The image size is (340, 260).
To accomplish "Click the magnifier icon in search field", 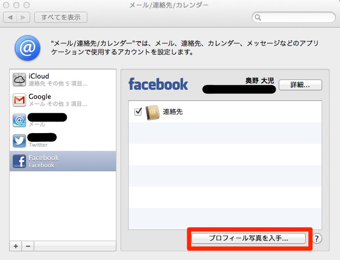I will [258, 17].
